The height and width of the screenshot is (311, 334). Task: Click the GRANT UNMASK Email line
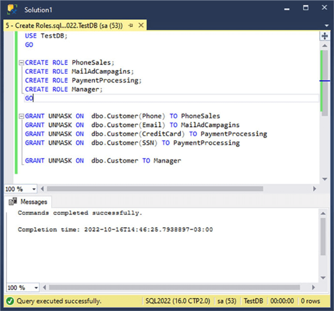(132, 125)
